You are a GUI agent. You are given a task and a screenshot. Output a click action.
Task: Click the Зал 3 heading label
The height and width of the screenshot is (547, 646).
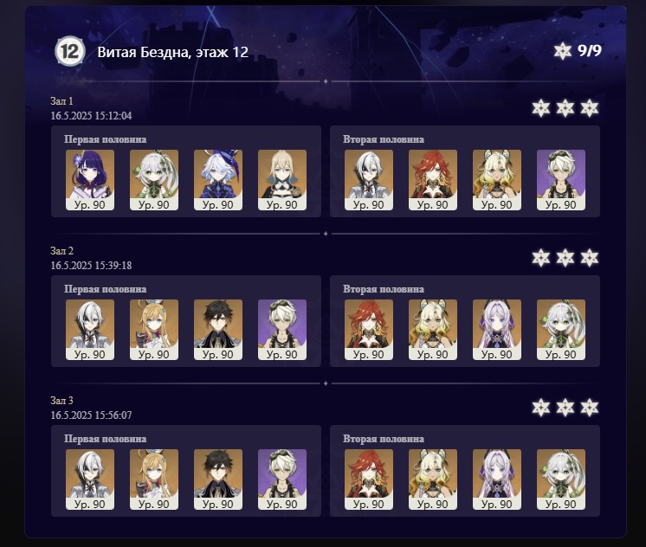[x=61, y=400]
